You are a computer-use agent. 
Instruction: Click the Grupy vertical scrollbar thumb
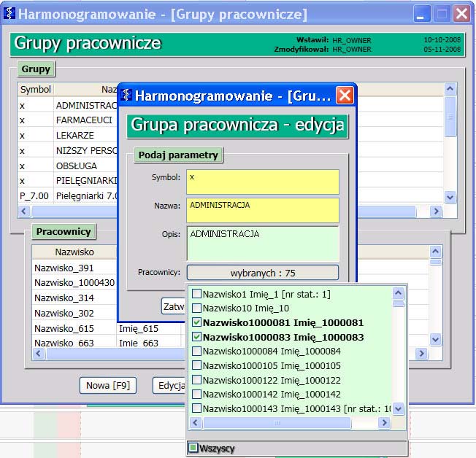(450, 117)
